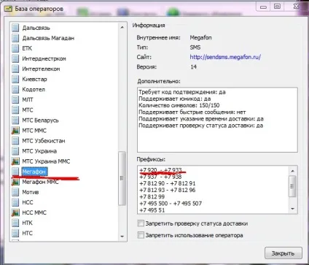Select the highlighted Мегафон entry

(34, 172)
